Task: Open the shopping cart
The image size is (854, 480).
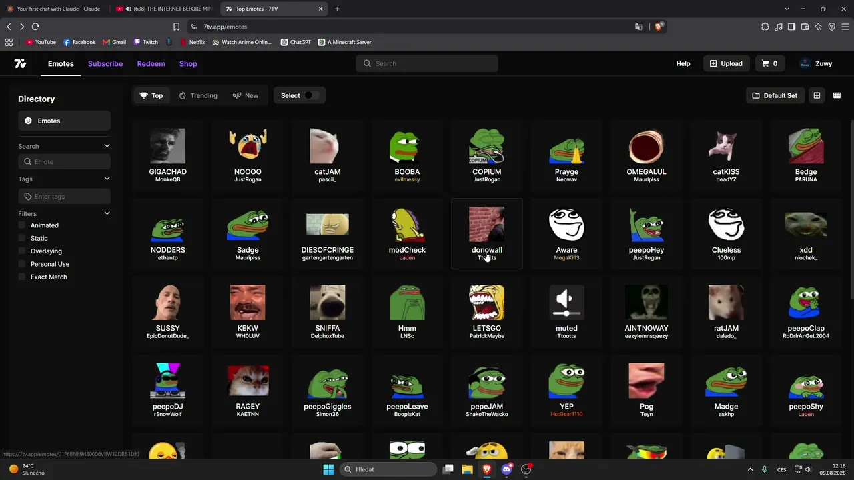Action: [x=769, y=63]
